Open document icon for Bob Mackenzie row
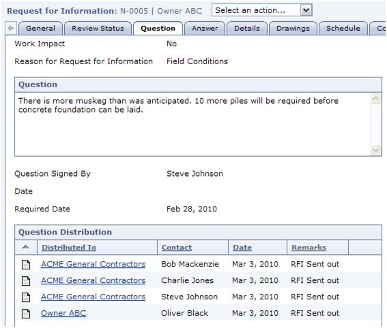The image size is (387, 328). 26,265
